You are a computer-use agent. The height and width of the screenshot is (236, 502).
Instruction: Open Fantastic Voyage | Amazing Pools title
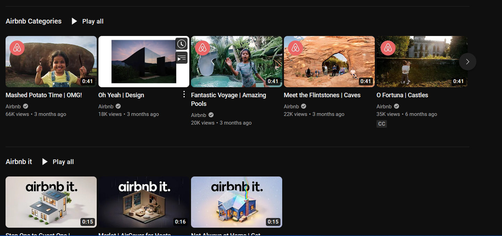228,99
